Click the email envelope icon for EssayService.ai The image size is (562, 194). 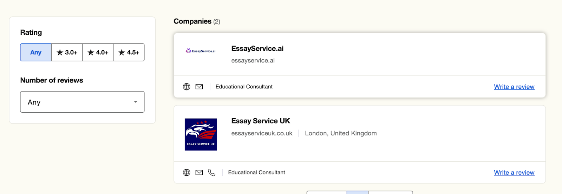click(199, 87)
